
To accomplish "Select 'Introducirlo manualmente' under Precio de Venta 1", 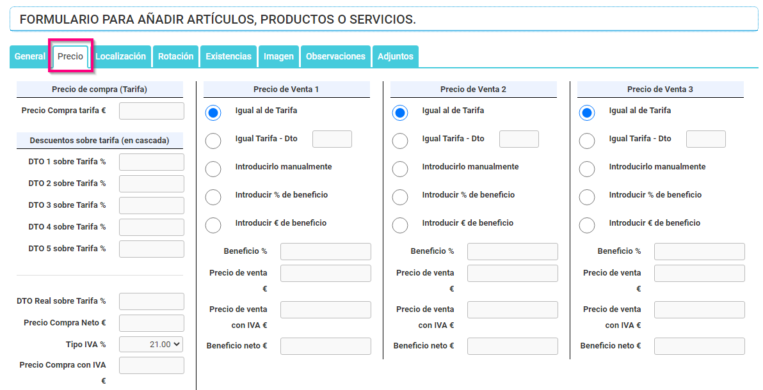I will pyautogui.click(x=213, y=169).
